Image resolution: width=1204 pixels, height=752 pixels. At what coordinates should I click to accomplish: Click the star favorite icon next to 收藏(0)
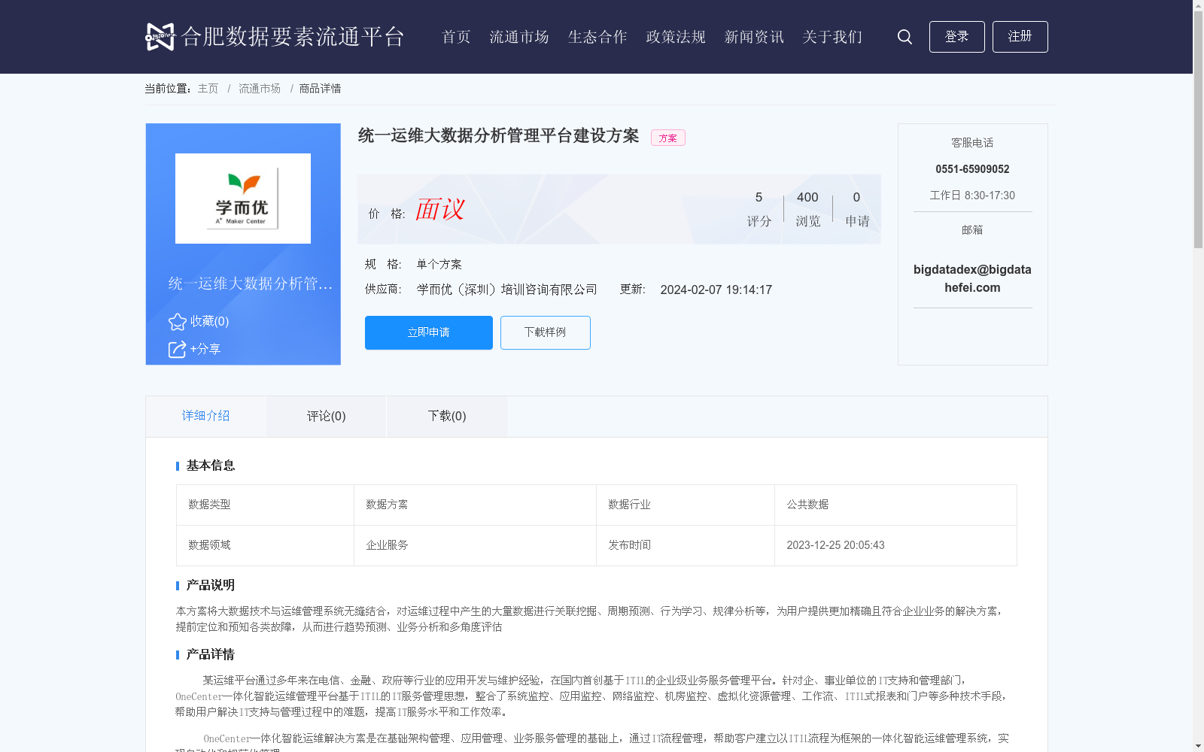[177, 322]
